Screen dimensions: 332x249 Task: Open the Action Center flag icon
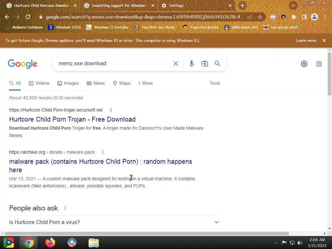click(284, 243)
